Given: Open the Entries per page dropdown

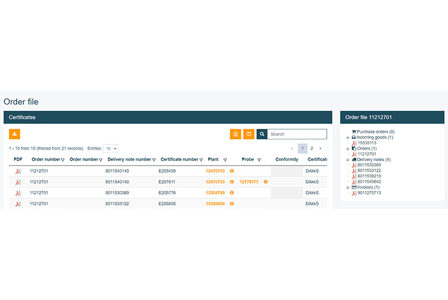Looking at the screenshot, I should click(x=110, y=148).
